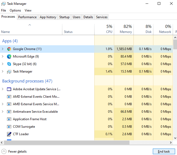Open the File menu
This screenshot has width=177, height=155.
click(3, 10)
